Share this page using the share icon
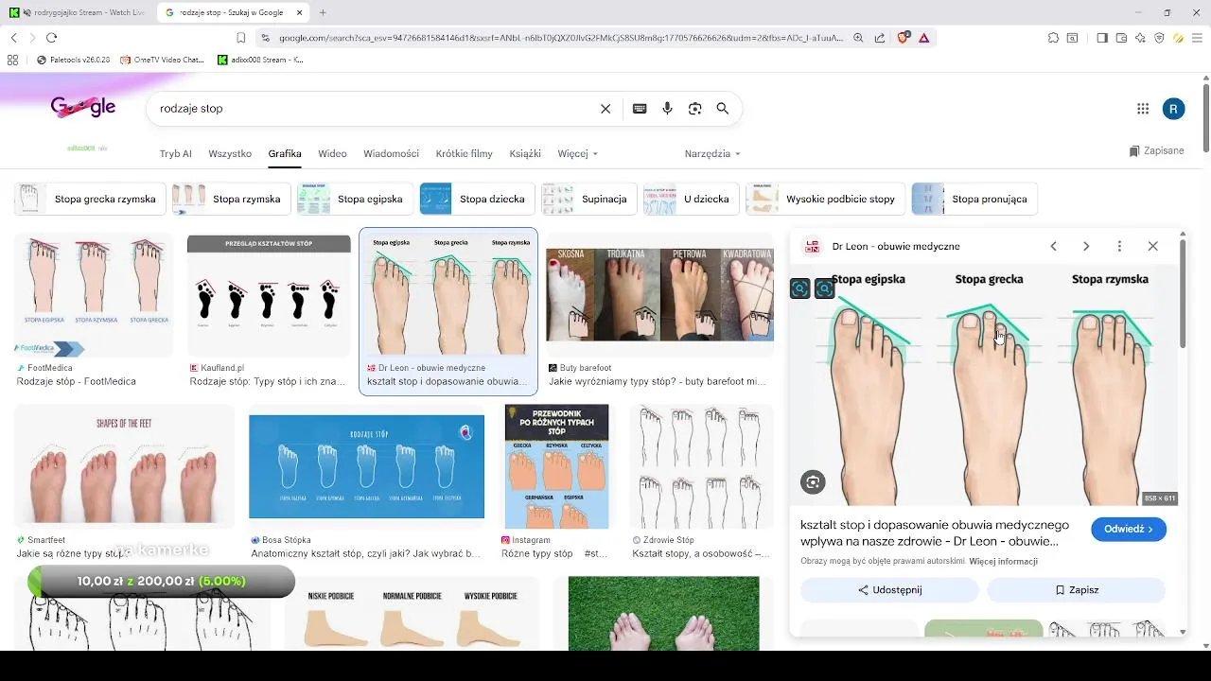Viewport: 1211px width, 681px height. pos(880,38)
